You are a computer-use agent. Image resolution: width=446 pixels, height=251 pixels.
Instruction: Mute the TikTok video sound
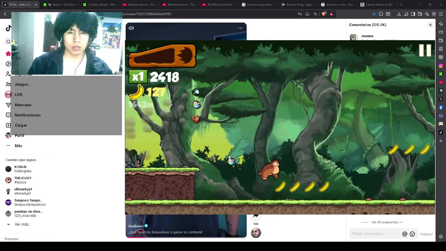click(x=131, y=28)
